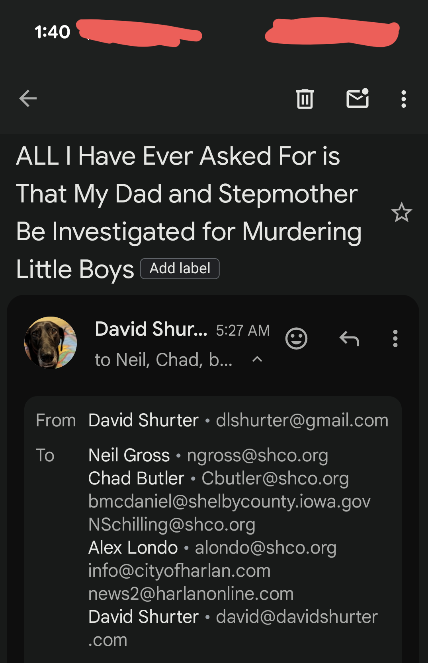Tap the 'to Neil, Chad' recipients summary
Image resolution: width=428 pixels, height=663 pixels.
tap(163, 360)
